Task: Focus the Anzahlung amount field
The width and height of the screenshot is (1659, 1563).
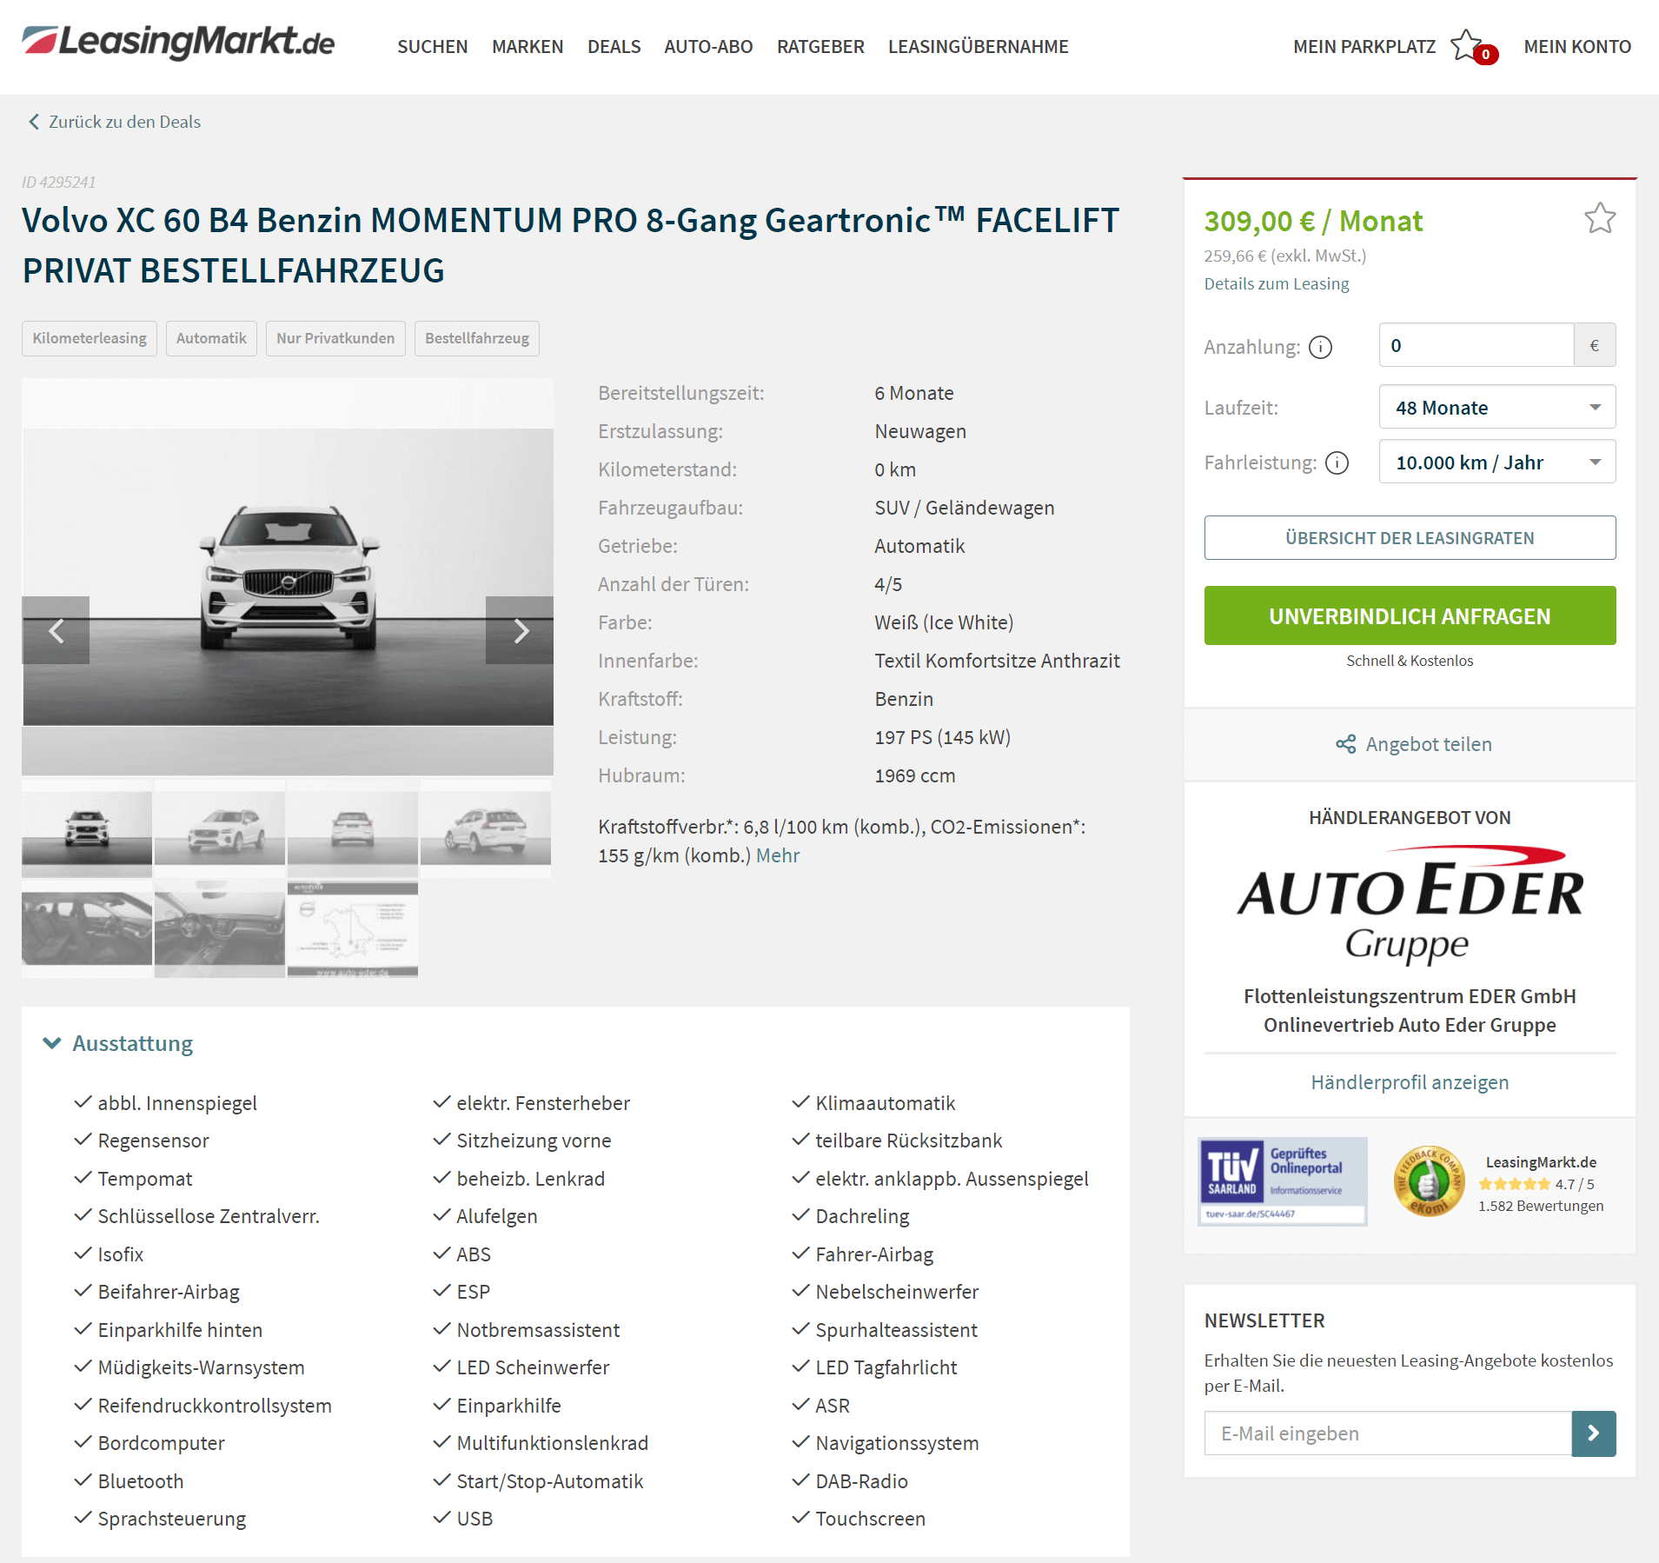Action: tap(1477, 345)
